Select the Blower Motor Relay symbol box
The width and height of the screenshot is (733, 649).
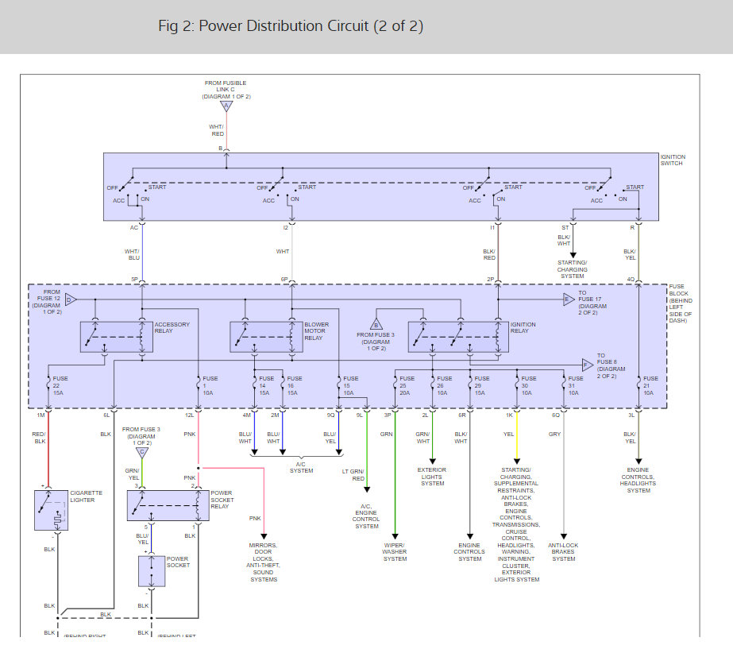[x=266, y=337]
